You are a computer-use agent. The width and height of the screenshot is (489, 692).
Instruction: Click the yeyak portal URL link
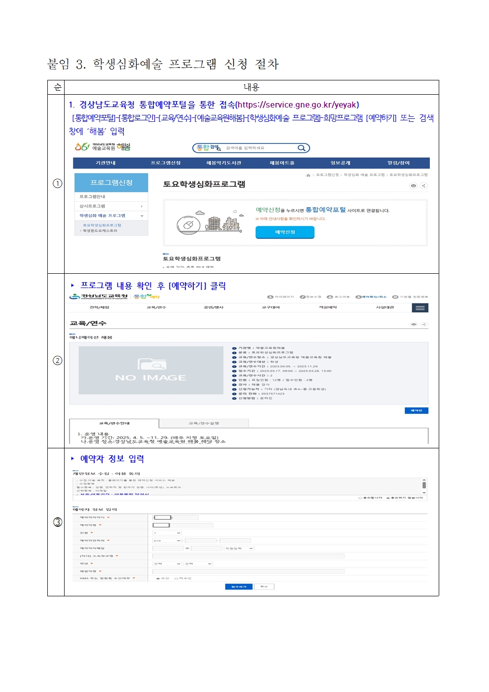tap(297, 105)
